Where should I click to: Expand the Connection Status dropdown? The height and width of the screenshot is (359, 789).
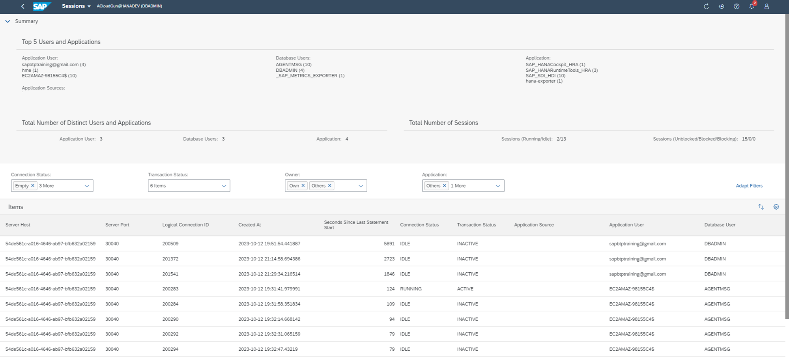point(87,186)
